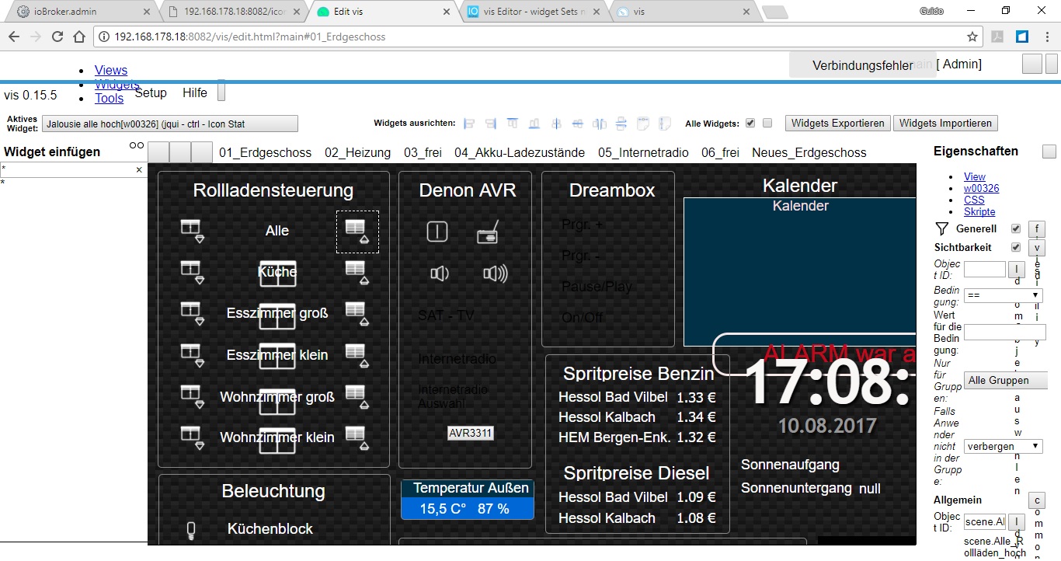Switch to the 02_Heizung view tab
Screen dimensions: 1061x561
click(x=357, y=153)
